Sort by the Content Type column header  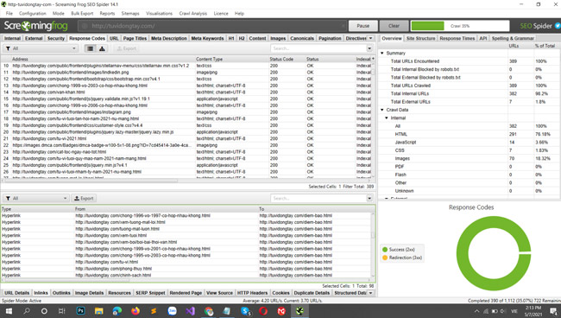pos(210,59)
